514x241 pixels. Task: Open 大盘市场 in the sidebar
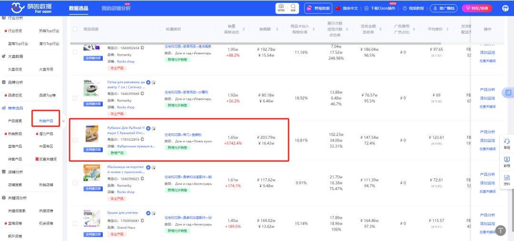click(x=46, y=69)
